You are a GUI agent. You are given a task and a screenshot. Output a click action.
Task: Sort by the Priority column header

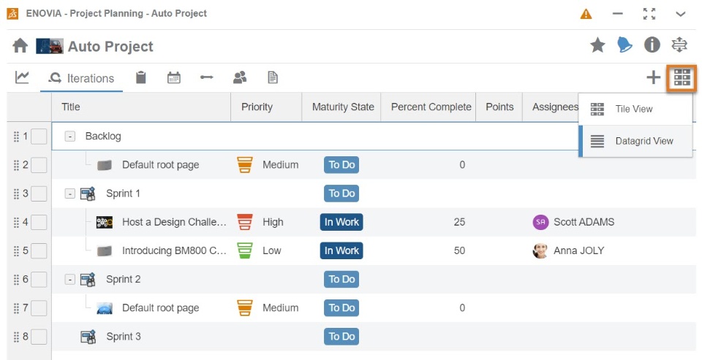(257, 107)
